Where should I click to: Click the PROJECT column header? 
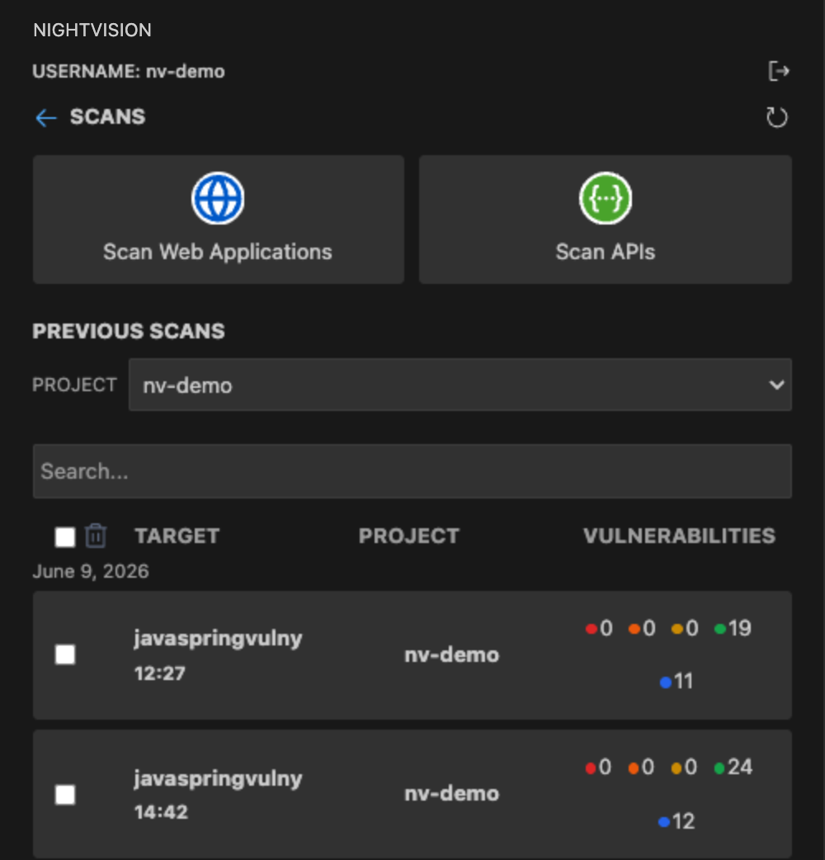click(x=409, y=536)
